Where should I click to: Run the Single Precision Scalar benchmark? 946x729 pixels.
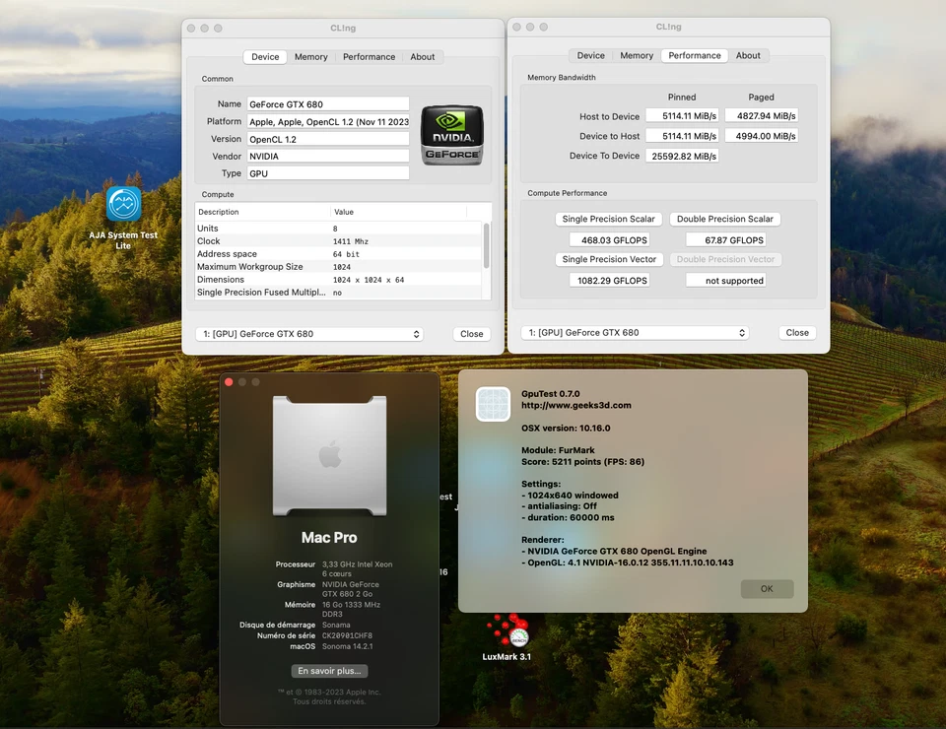pyautogui.click(x=608, y=219)
